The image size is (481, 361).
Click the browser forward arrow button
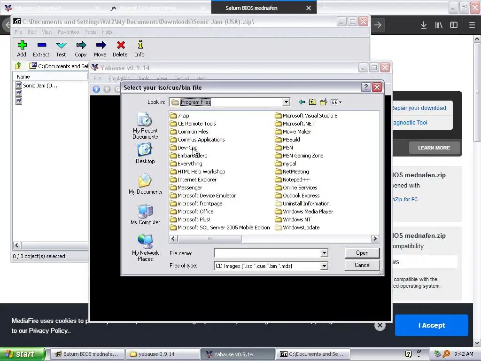coord(378,25)
